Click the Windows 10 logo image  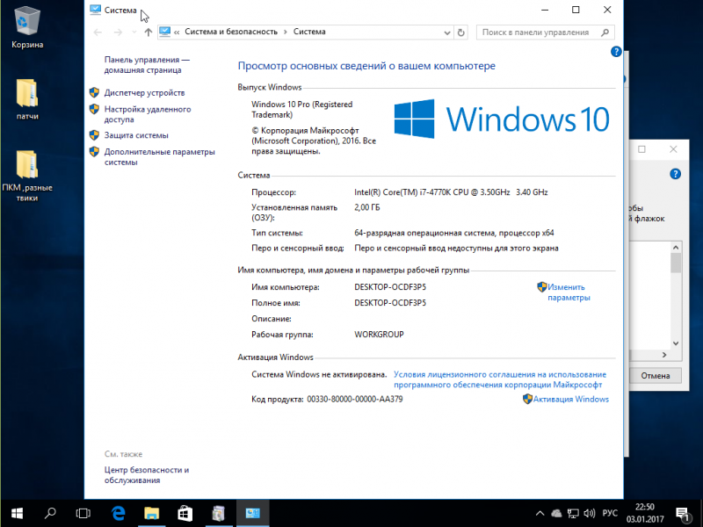pos(502,119)
